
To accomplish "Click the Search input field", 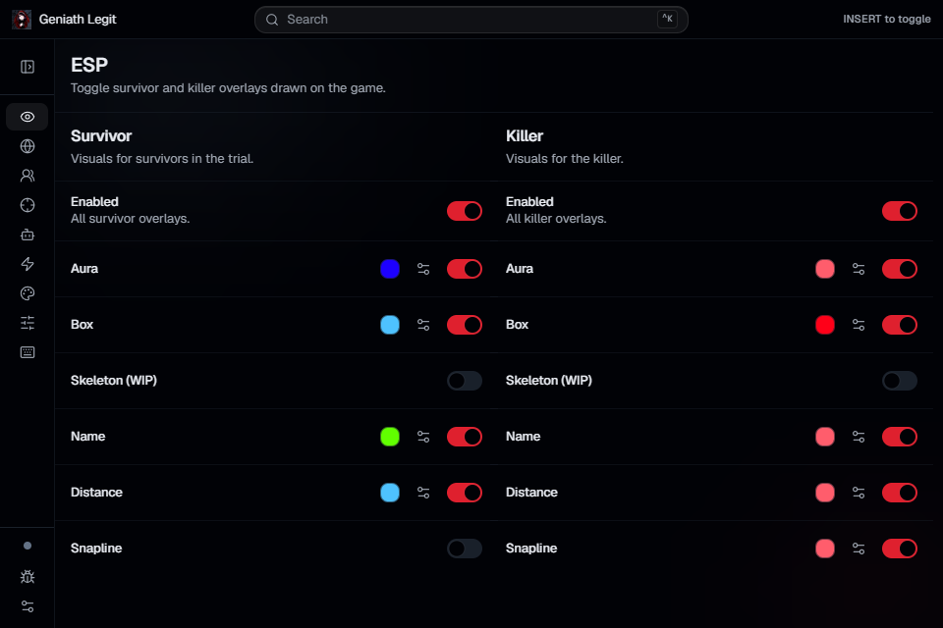I will click(x=471, y=20).
